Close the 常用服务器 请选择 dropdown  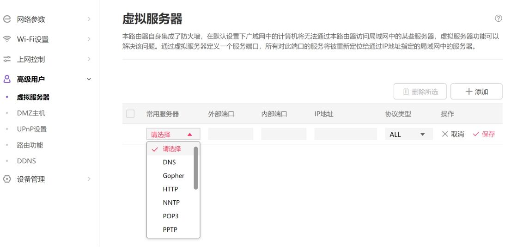[173, 134]
